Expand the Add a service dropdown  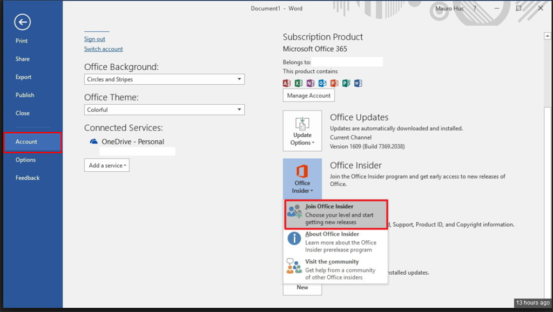coord(107,165)
